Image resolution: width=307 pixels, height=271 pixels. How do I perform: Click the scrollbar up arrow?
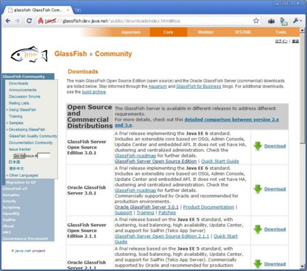[x=302, y=30]
